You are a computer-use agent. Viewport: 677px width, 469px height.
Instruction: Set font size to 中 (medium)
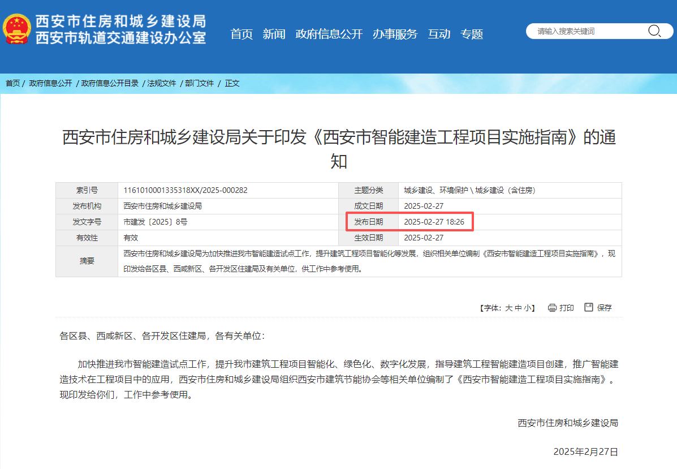click(518, 308)
